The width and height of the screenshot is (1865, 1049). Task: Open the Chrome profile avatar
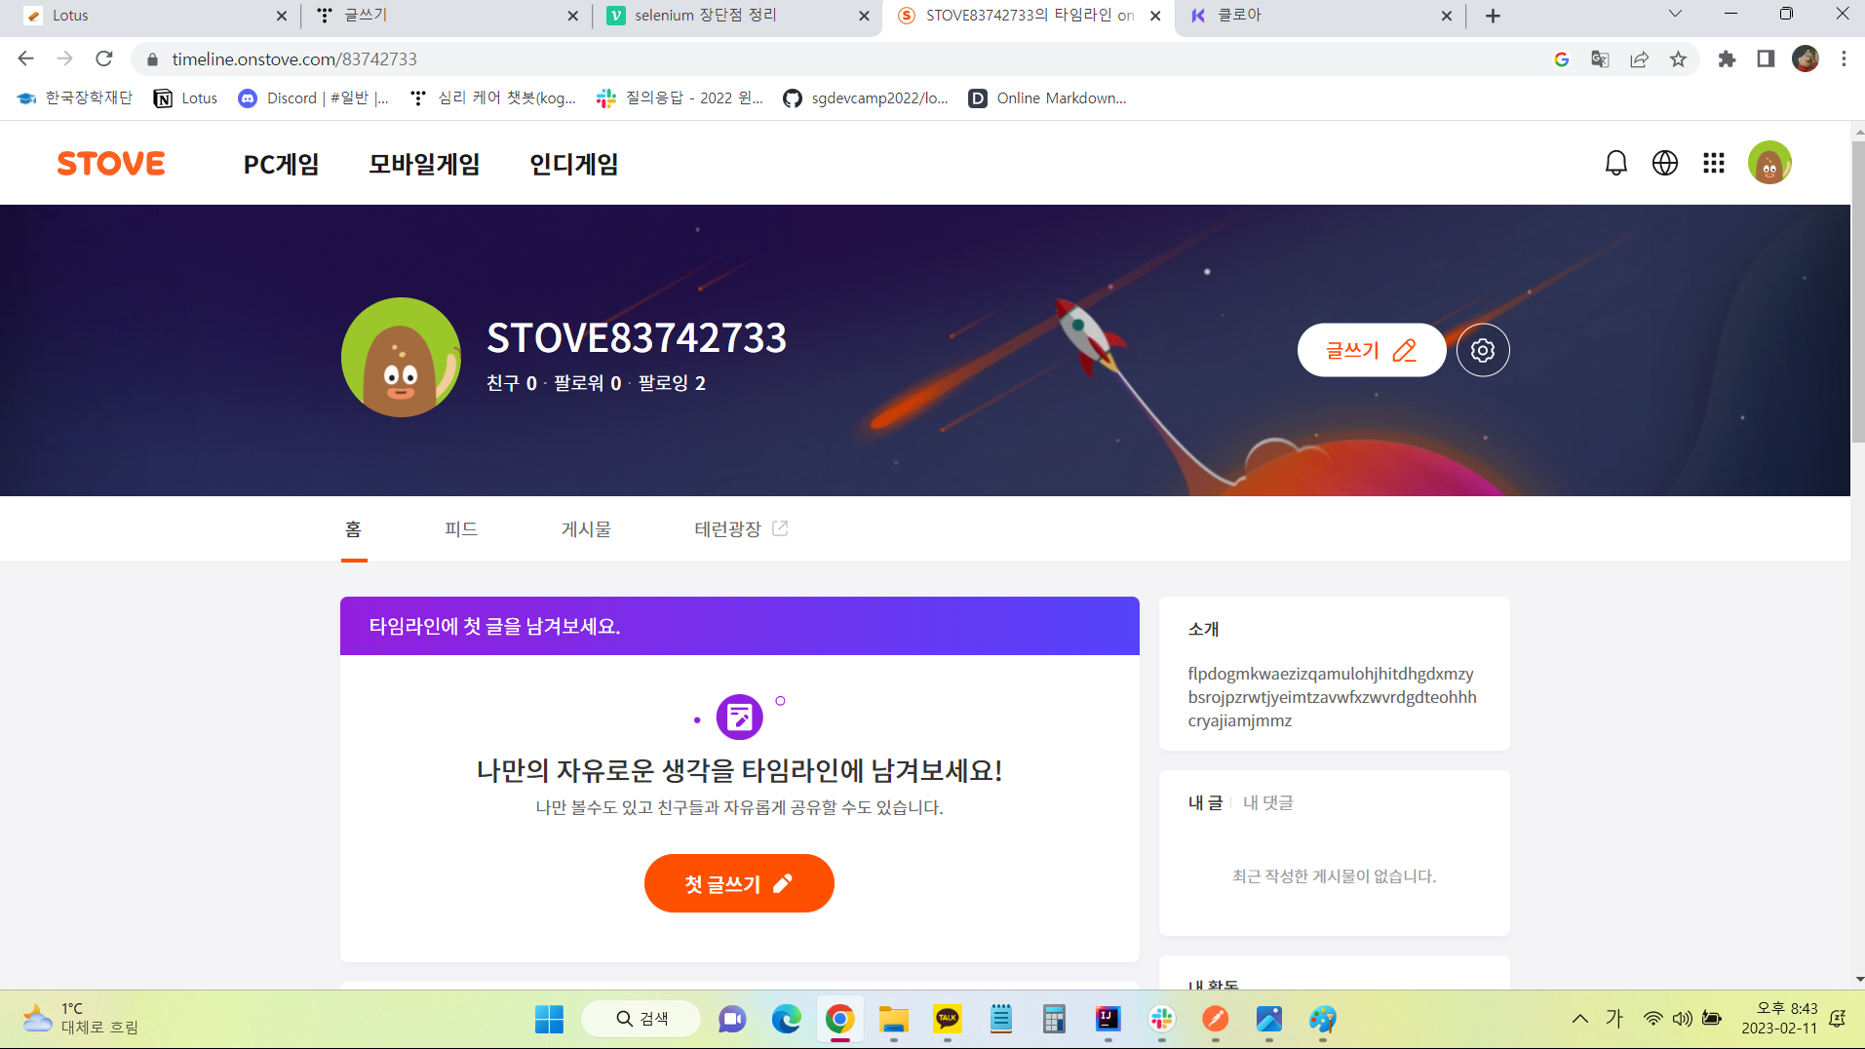[1806, 58]
